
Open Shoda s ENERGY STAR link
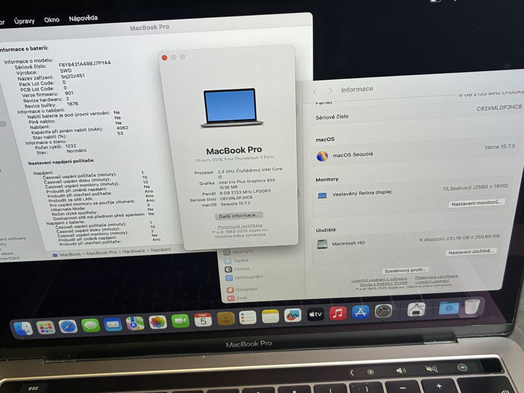[x=384, y=283]
